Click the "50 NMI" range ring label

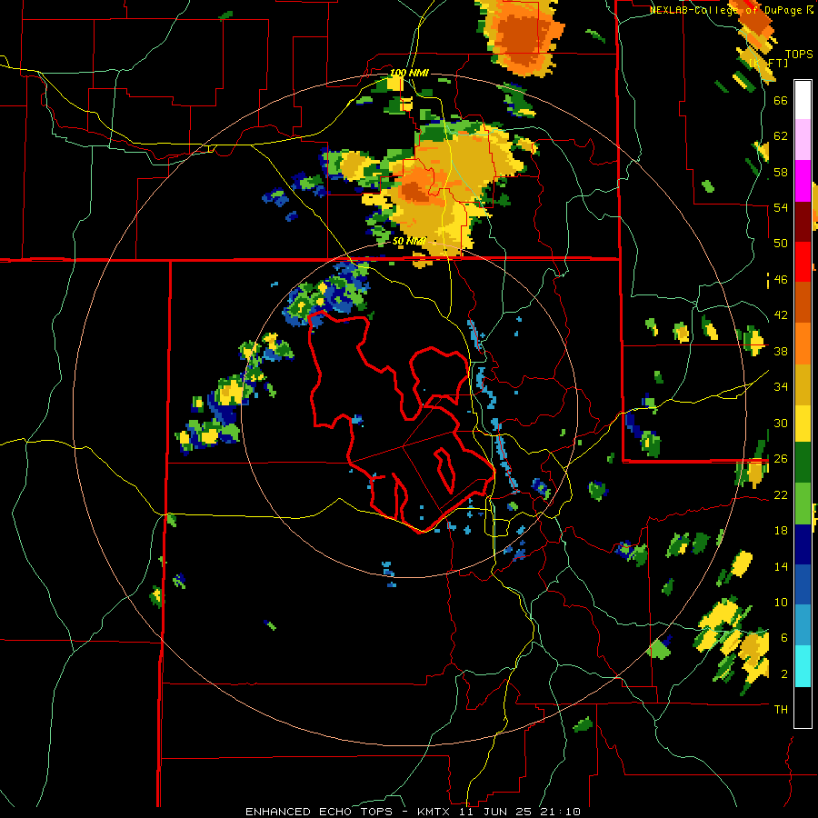408,241
